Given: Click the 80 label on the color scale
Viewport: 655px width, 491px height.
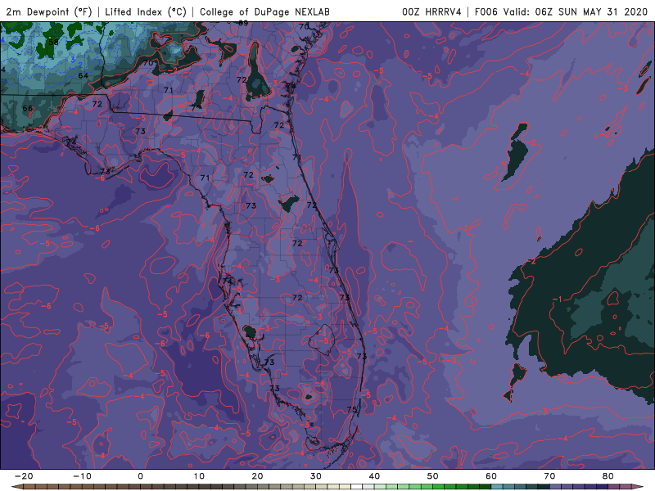Looking at the screenshot, I should pyautogui.click(x=608, y=476).
